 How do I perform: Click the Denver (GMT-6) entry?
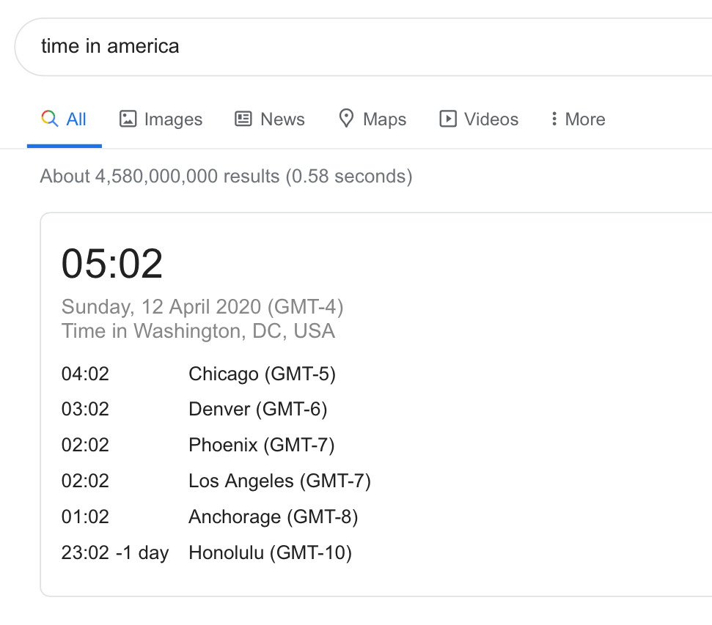257,409
